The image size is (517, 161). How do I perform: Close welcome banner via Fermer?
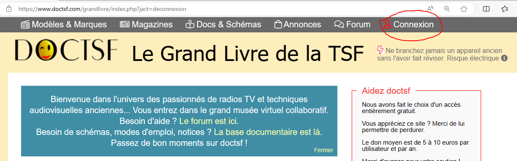tap(323, 150)
